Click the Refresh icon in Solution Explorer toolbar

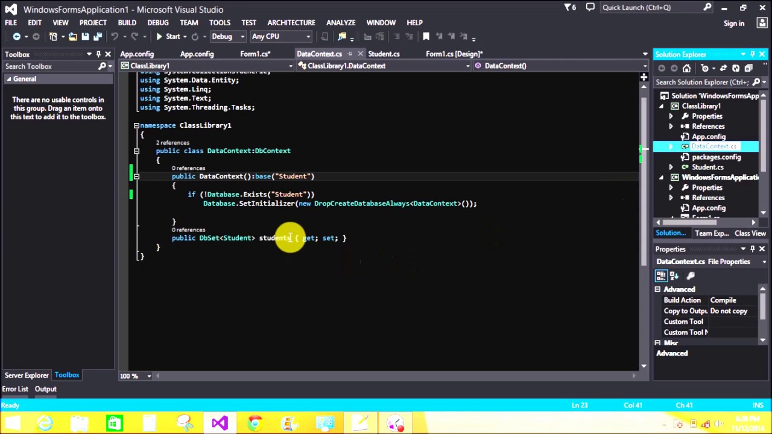(x=736, y=68)
